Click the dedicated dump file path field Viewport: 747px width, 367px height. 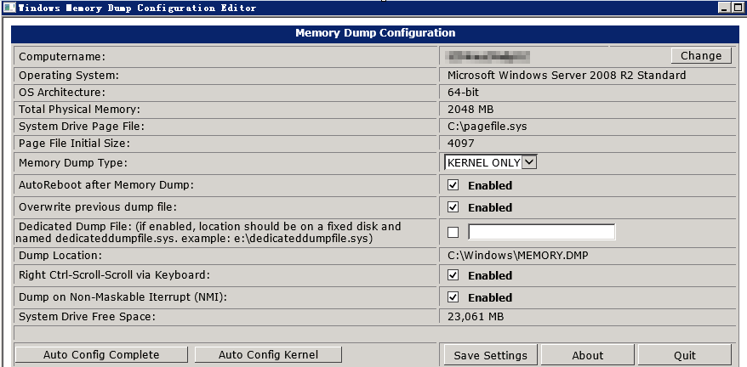coord(541,232)
